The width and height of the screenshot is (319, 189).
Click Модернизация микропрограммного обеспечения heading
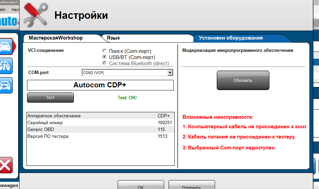point(238,50)
